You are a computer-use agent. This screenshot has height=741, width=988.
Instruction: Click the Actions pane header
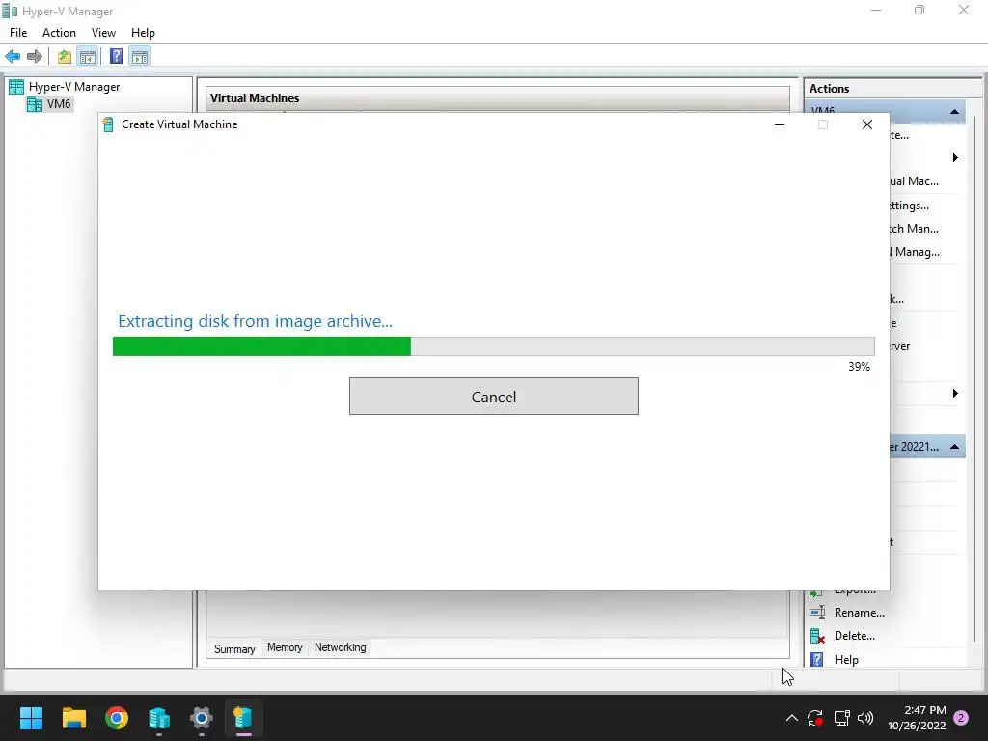click(x=892, y=89)
